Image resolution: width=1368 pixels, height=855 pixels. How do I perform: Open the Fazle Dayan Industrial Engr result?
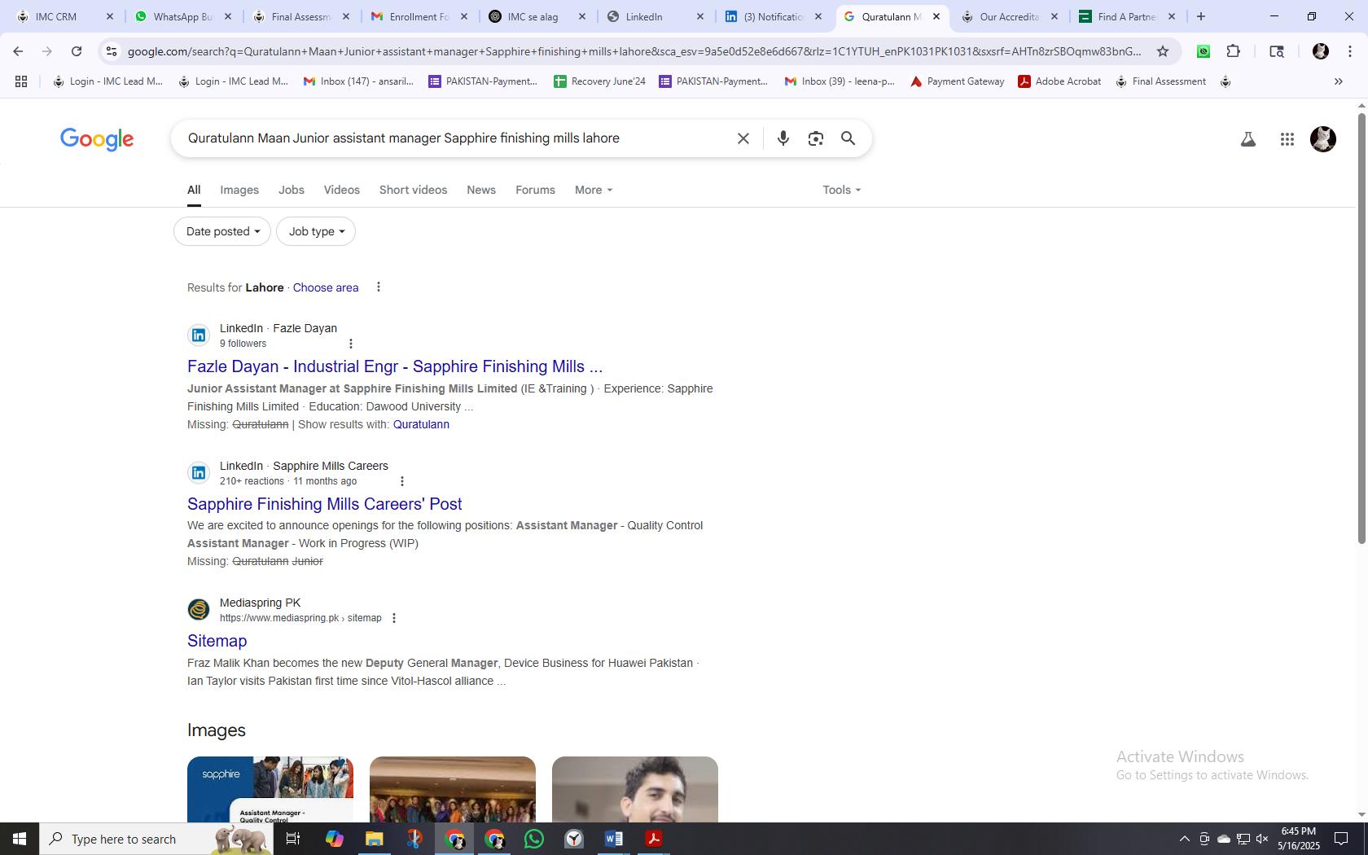395,366
